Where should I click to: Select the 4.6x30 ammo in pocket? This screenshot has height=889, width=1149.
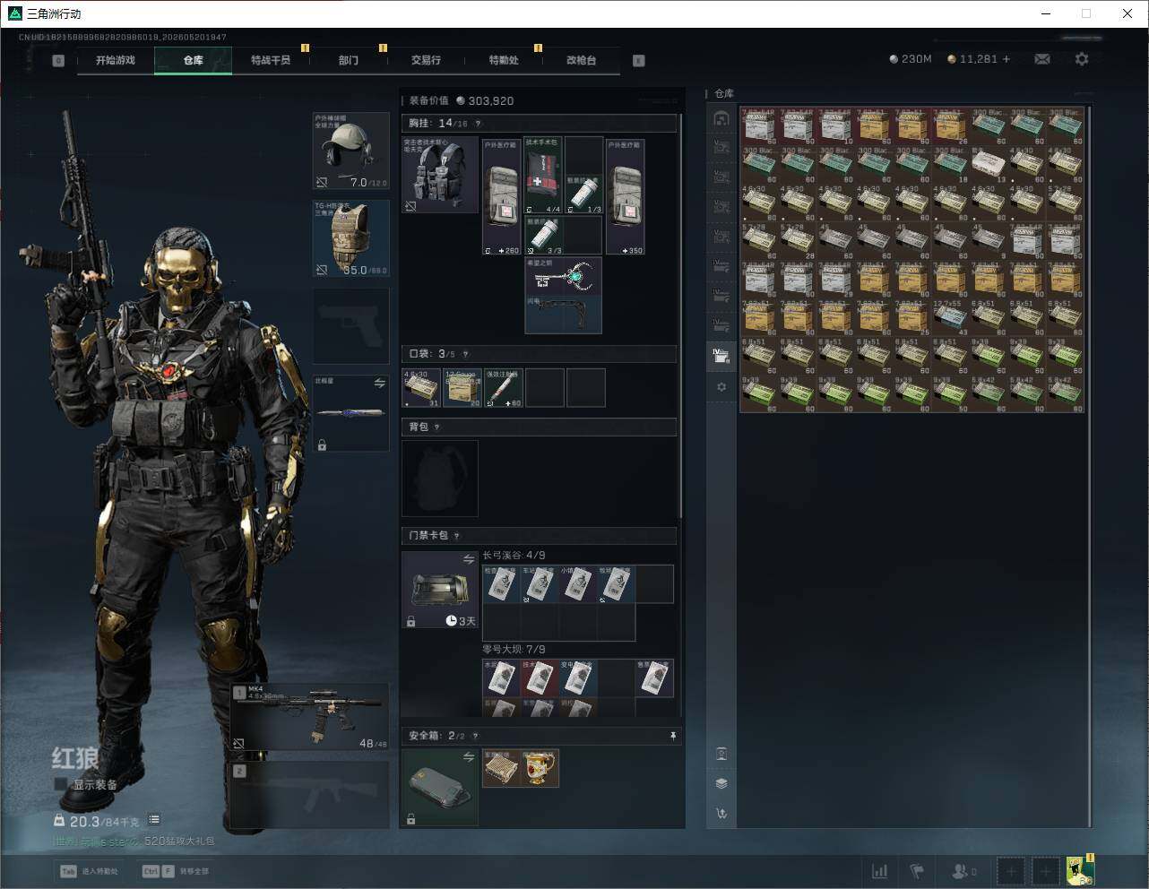[421, 388]
